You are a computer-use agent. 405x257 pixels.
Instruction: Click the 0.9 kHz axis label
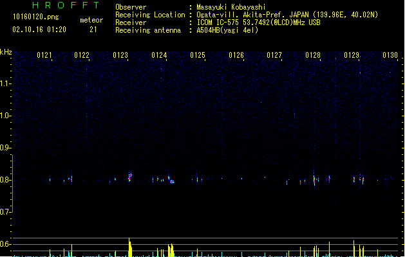click(5, 148)
